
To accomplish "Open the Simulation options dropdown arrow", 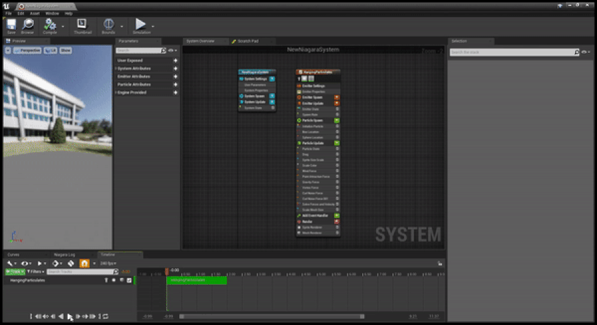I will (x=153, y=26).
